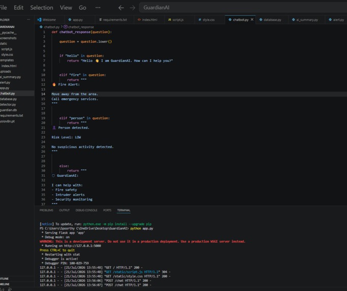This screenshot has width=347, height=291.
Task: Click 'GET /static/script.js HTTP/1.1' terminal entry
Action: [x=133, y=272]
